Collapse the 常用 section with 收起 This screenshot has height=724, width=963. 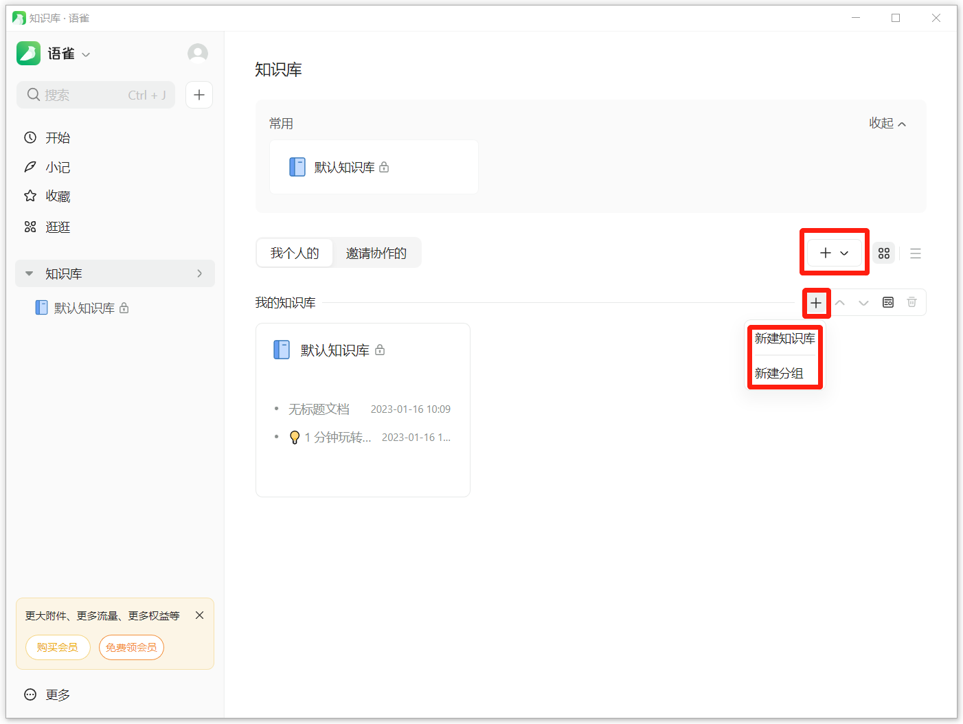pos(887,123)
